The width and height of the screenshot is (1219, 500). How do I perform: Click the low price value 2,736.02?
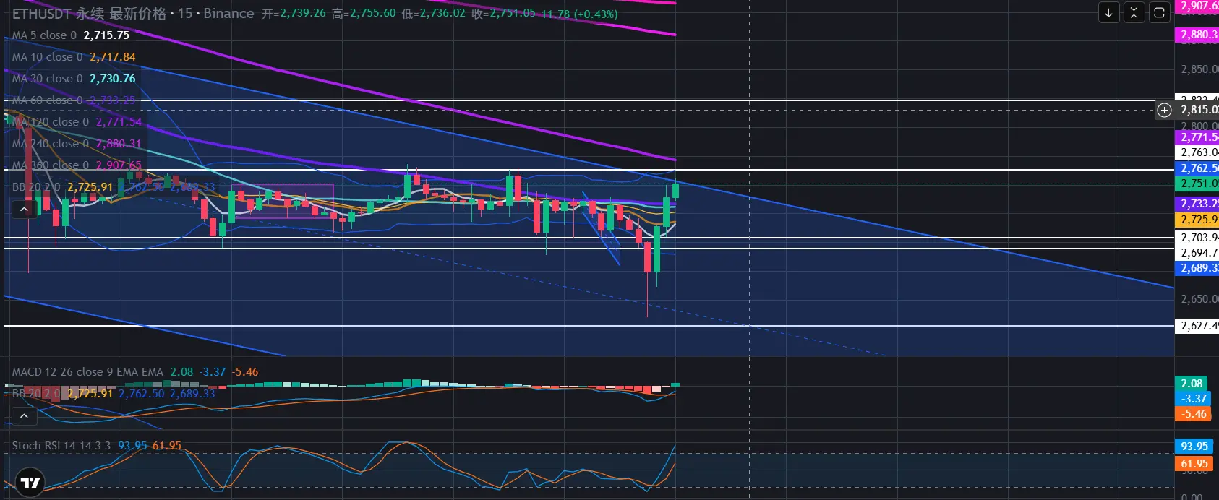point(442,14)
